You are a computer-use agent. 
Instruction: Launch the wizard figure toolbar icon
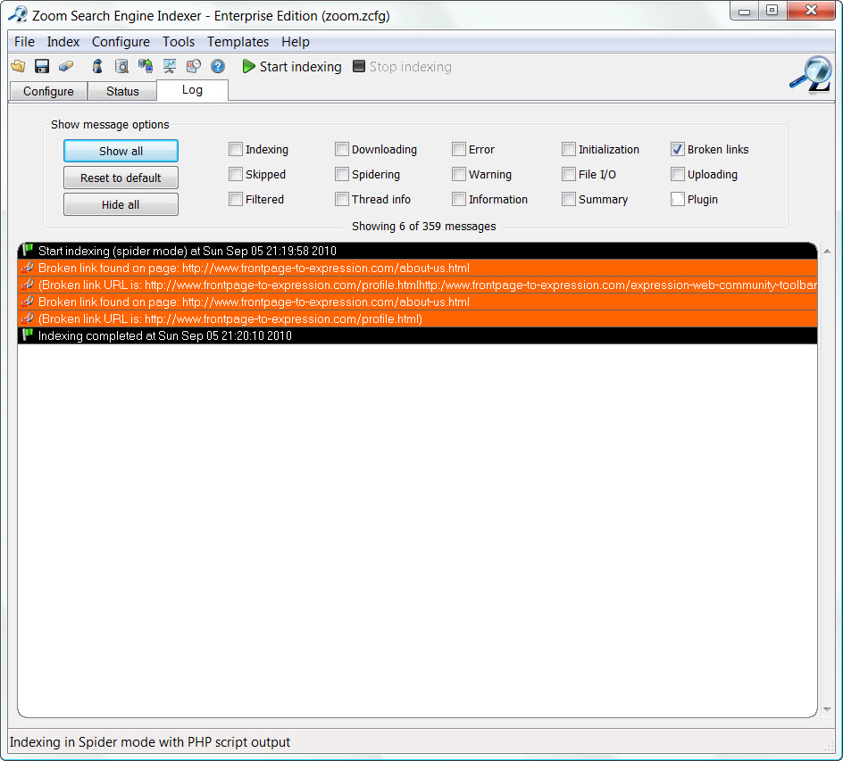(x=97, y=66)
